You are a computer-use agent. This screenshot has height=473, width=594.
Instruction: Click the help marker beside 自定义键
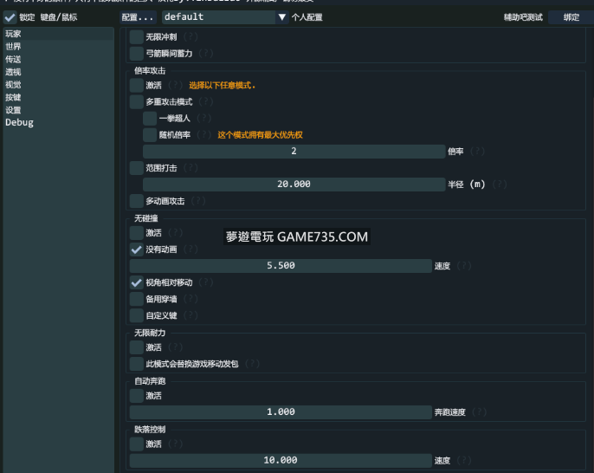click(184, 315)
